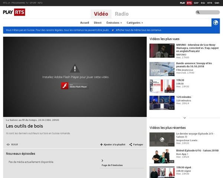Viewport: 223px width, 178px height.
Task: Click Afficher tout de même tous les contenus
Action: pos(138,30)
